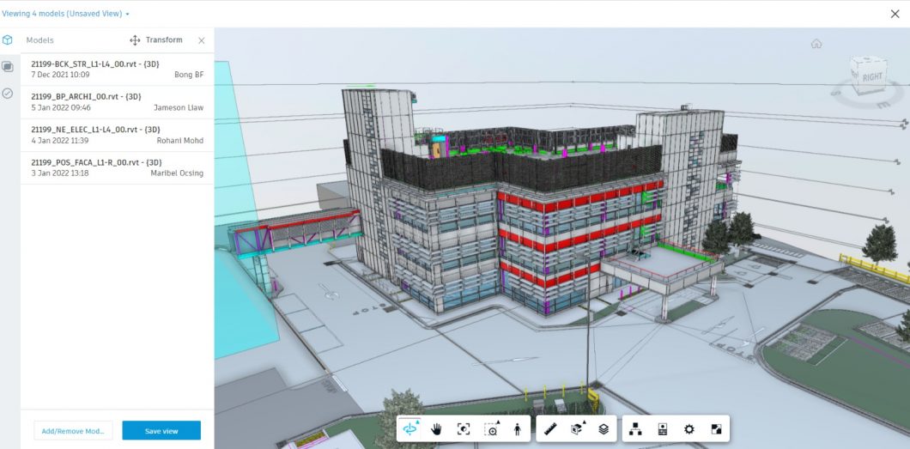
Task: Click date 4 Jan 2022 11:39
Action: tap(60, 141)
